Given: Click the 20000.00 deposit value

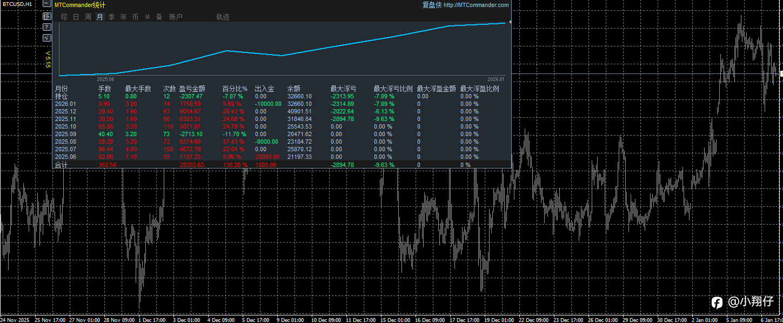Looking at the screenshot, I should [267, 157].
